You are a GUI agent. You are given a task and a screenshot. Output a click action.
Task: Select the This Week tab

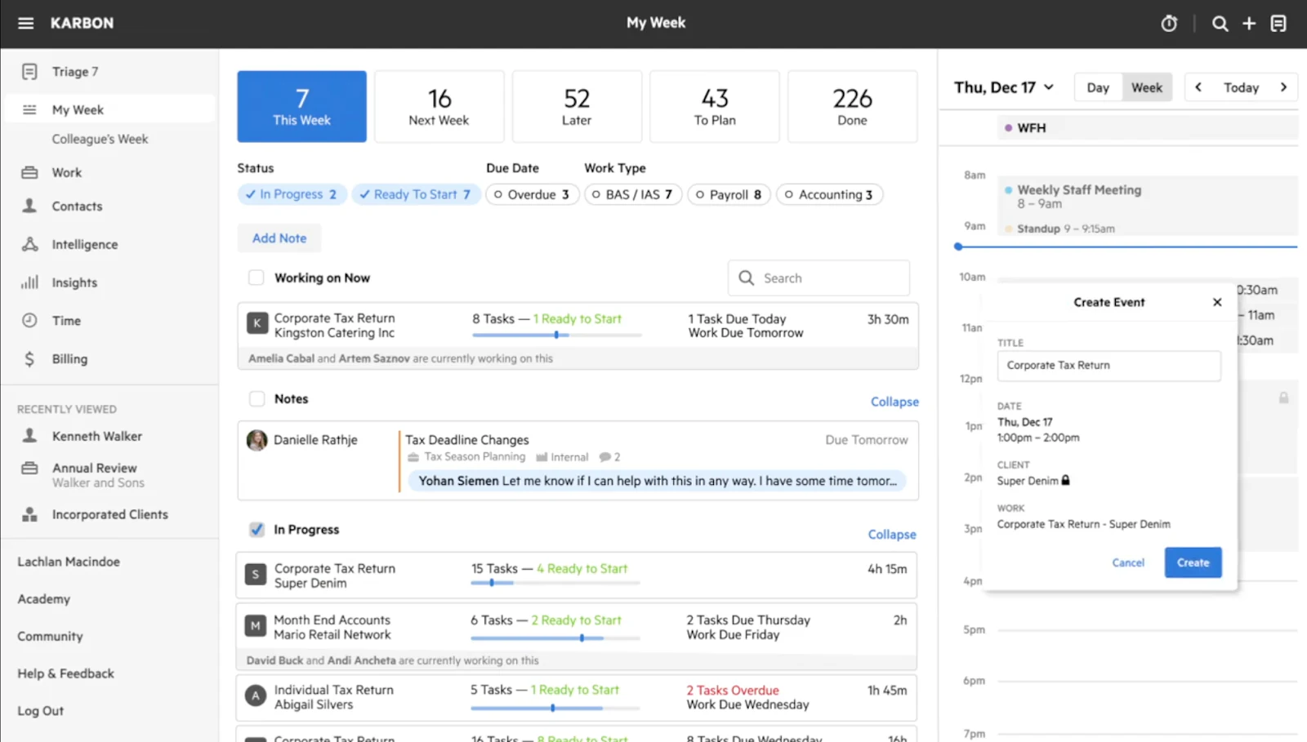tap(302, 106)
